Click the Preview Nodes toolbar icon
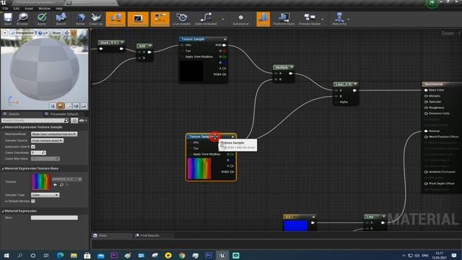Screen dimensions: 462x260 click(x=310, y=19)
